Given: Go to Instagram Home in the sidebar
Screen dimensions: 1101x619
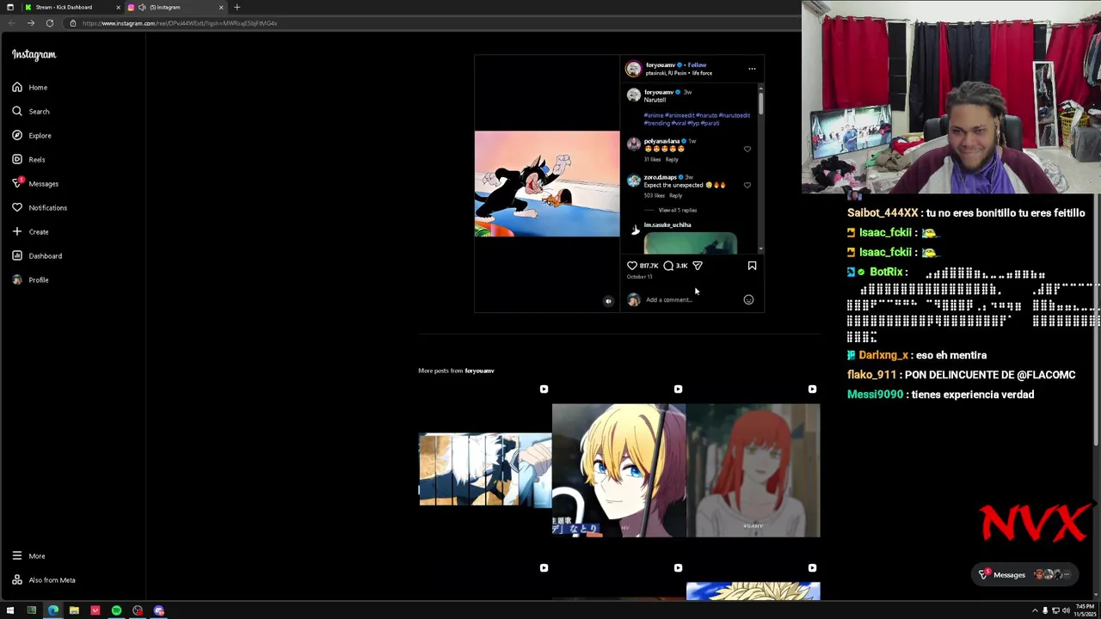Looking at the screenshot, I should [30, 87].
